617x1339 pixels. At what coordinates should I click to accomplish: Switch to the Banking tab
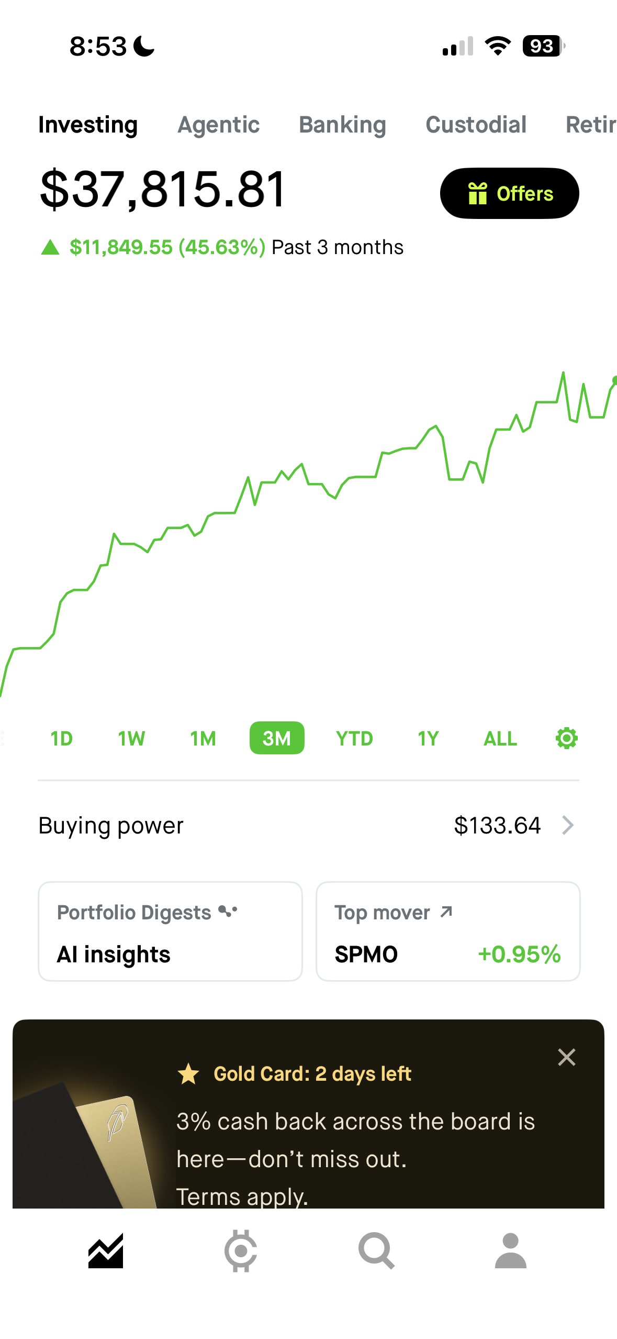tap(342, 125)
